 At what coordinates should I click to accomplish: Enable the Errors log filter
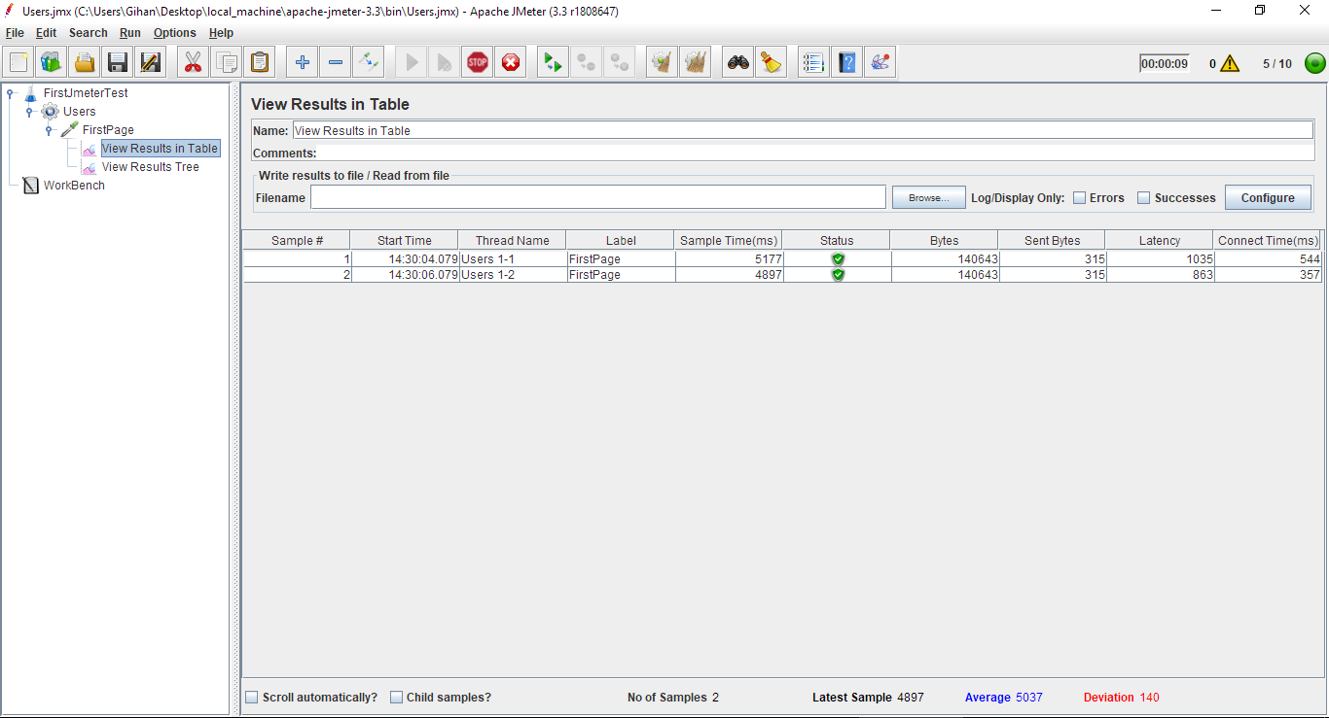coord(1079,197)
